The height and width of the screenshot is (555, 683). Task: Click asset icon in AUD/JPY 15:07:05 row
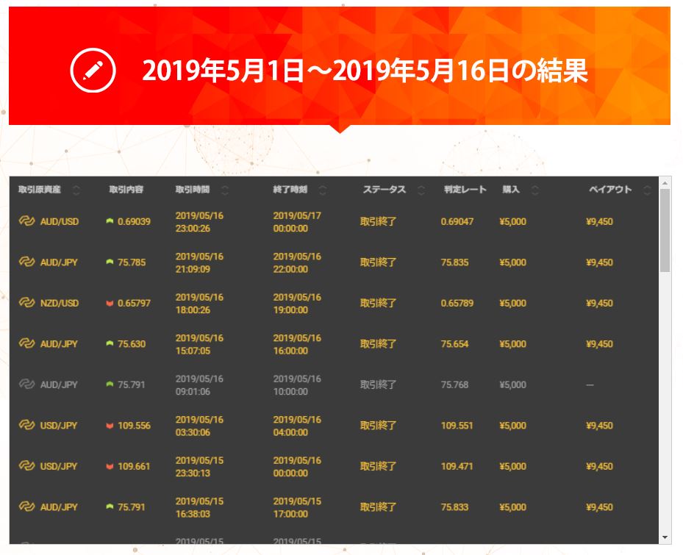(x=26, y=343)
